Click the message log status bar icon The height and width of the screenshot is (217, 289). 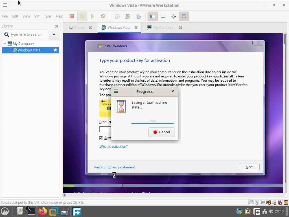(286, 202)
